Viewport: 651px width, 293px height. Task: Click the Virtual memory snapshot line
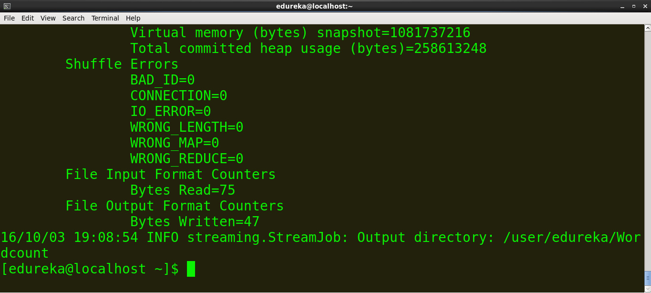[x=300, y=32]
